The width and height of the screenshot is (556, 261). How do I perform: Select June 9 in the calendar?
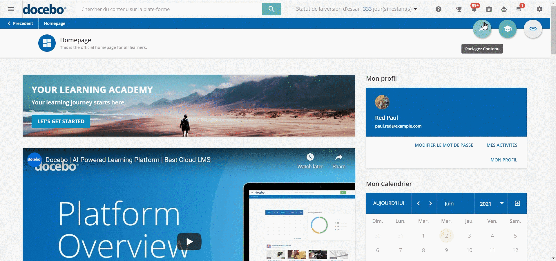click(446, 250)
